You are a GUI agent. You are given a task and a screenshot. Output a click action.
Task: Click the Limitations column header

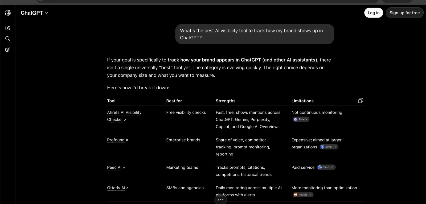pos(302,101)
